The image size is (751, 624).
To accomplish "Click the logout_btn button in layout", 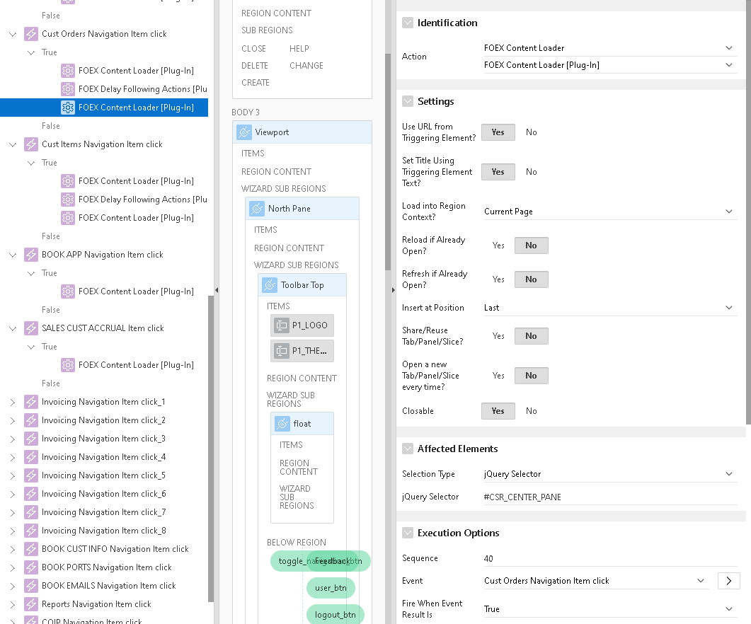I will (336, 615).
